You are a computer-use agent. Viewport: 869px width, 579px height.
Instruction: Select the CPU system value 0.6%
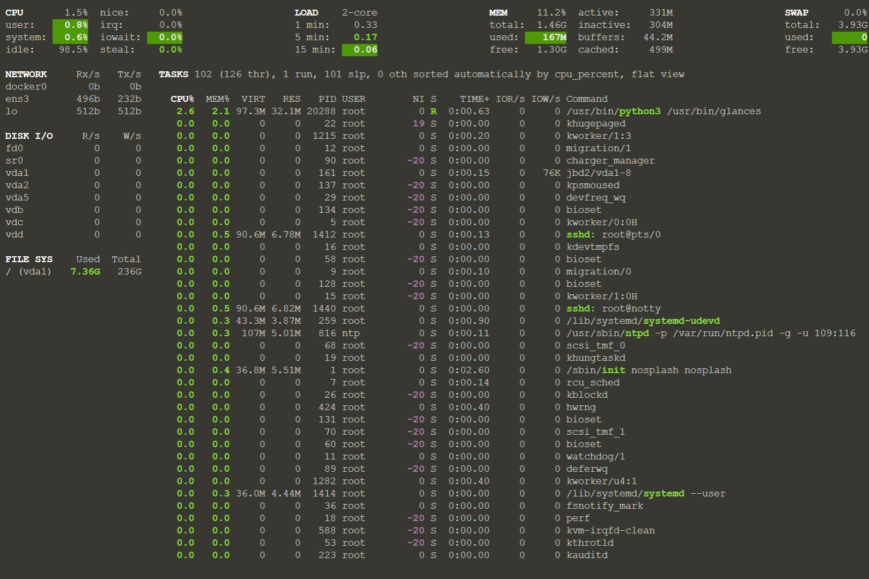70,37
